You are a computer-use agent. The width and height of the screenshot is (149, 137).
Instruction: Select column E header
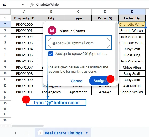[132, 11]
